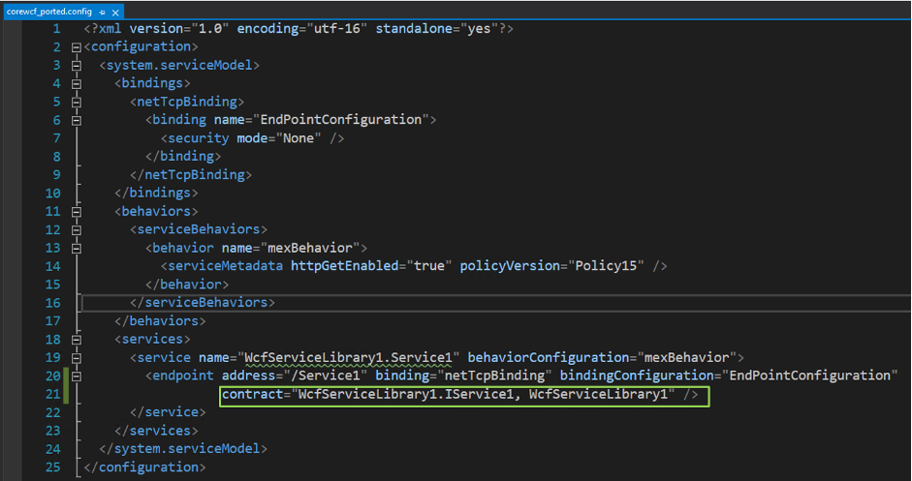Viewport: 912px width, 481px height.
Task: Click the standalone "yes" value
Action: click(479, 28)
